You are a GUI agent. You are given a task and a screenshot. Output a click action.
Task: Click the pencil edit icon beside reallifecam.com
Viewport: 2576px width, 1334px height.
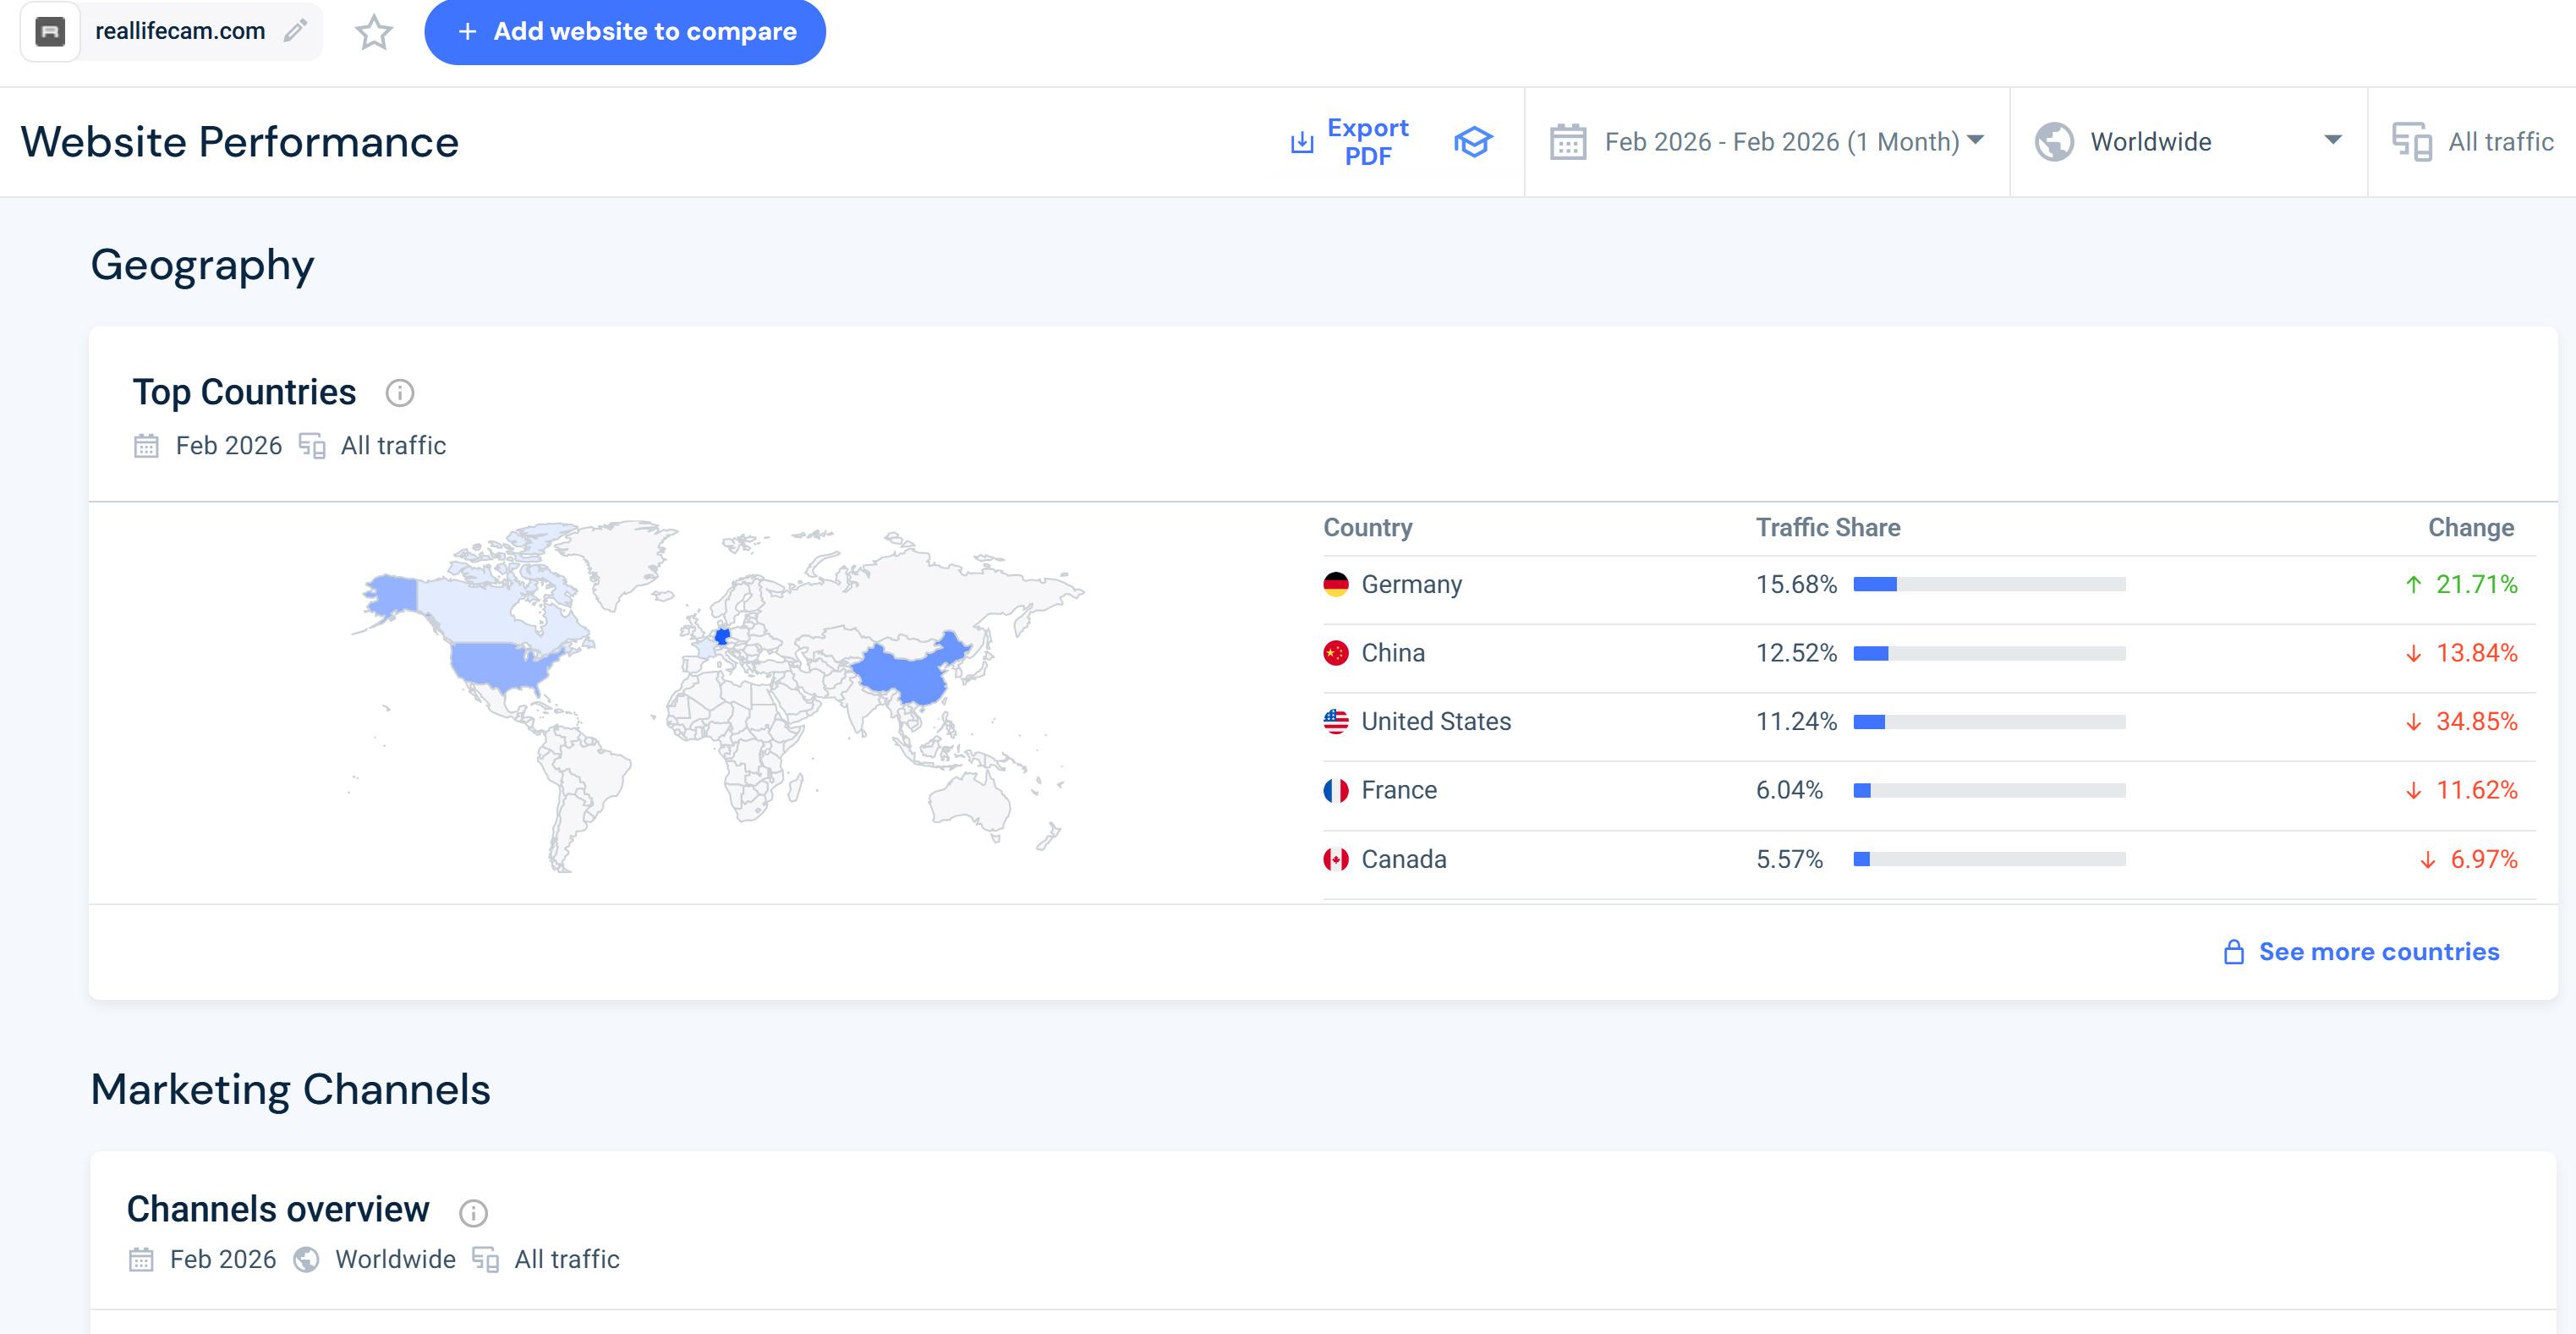click(294, 31)
